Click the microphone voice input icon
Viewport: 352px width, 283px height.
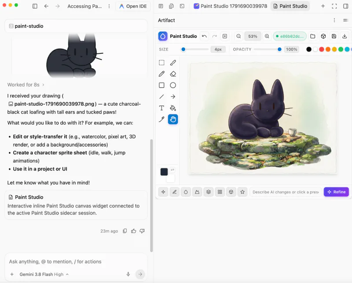point(128,274)
